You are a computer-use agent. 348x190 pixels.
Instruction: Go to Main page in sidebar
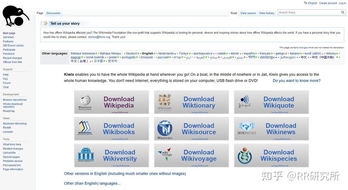pos(9,33)
